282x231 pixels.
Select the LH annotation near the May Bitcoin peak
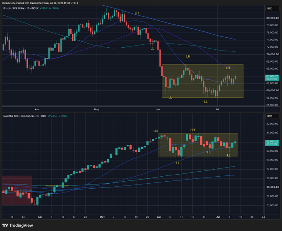pos(137,13)
